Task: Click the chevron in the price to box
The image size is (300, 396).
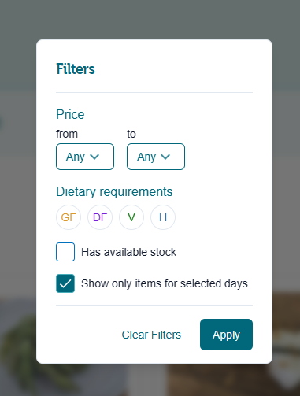Action: click(x=165, y=157)
